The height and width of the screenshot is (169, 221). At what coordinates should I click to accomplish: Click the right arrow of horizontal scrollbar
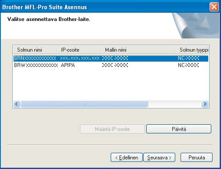[205, 104]
